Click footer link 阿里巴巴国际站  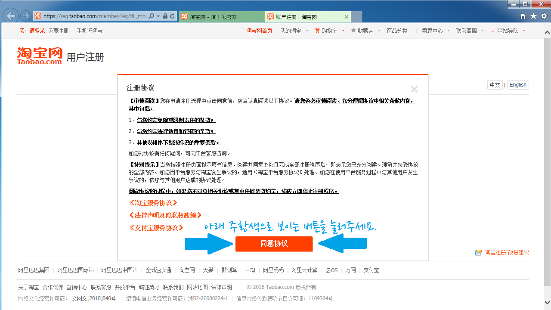75,270
